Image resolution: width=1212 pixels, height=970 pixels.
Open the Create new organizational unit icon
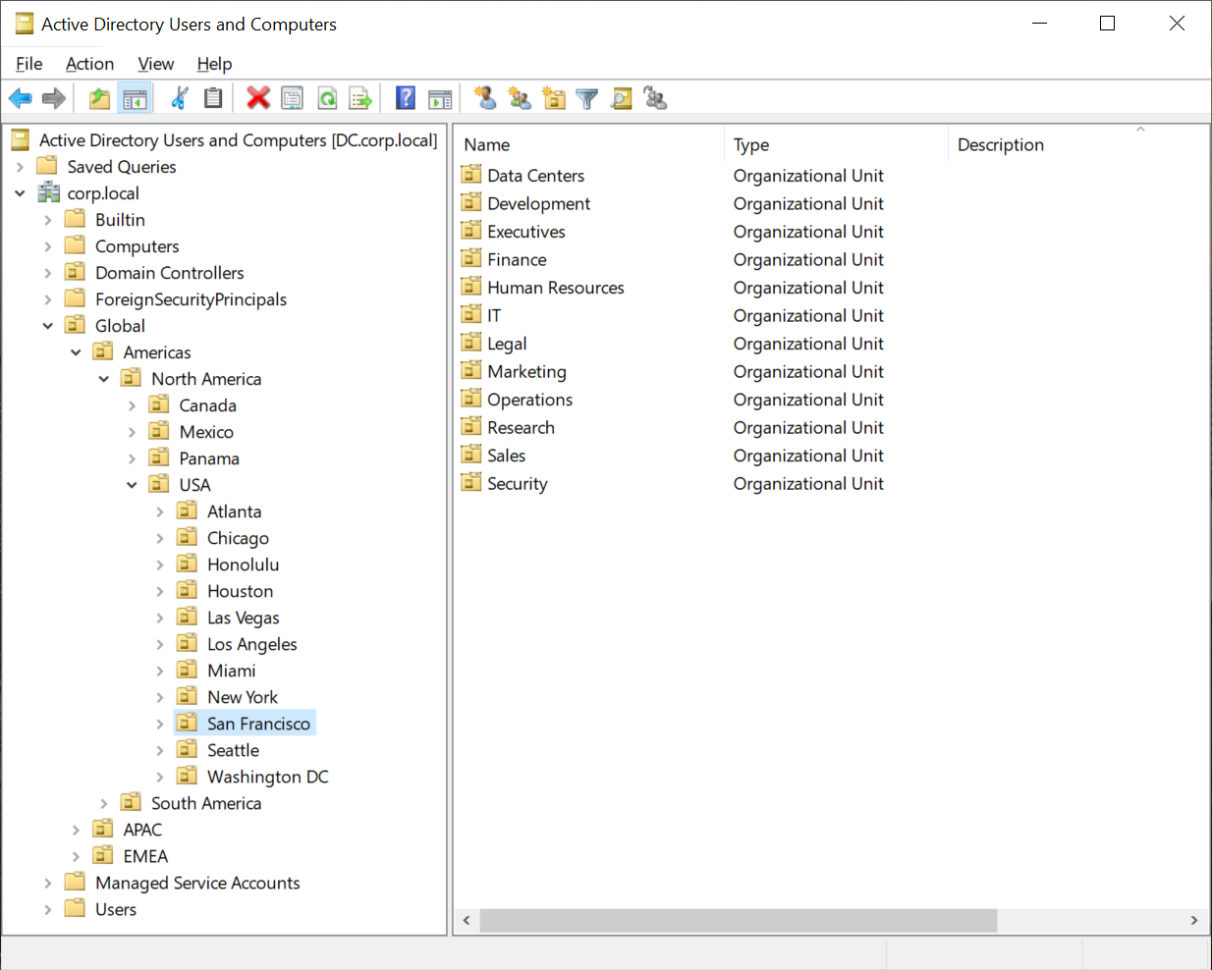553,98
